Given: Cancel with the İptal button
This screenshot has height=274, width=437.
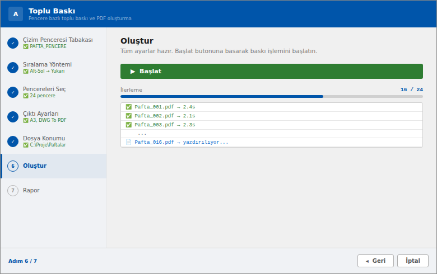Looking at the screenshot, I should pyautogui.click(x=413, y=261).
